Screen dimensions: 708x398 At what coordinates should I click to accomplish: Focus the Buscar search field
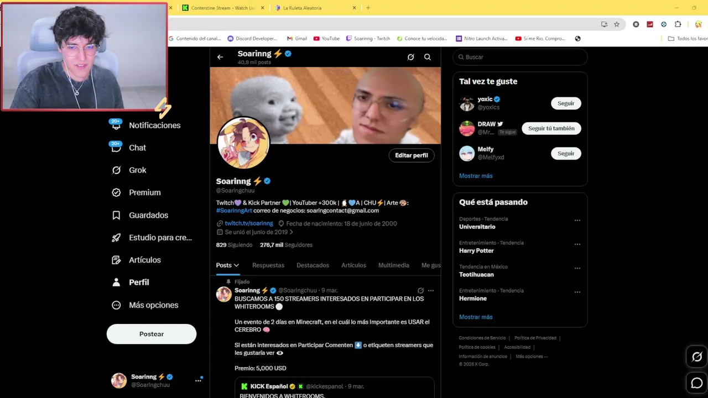click(x=520, y=57)
